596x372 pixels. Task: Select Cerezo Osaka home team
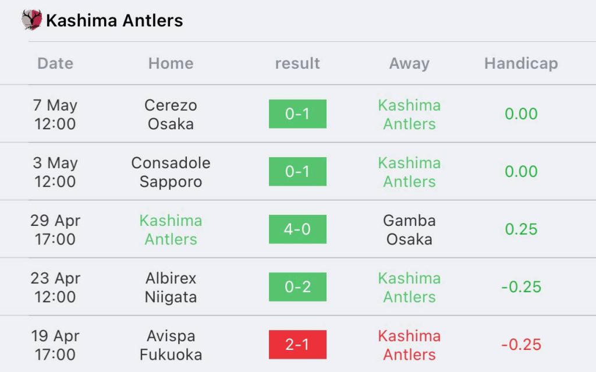(171, 114)
